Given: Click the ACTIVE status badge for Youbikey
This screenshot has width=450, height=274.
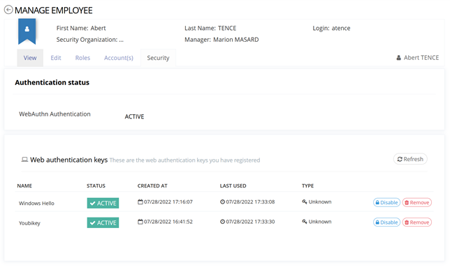Looking at the screenshot, I should click(103, 222).
